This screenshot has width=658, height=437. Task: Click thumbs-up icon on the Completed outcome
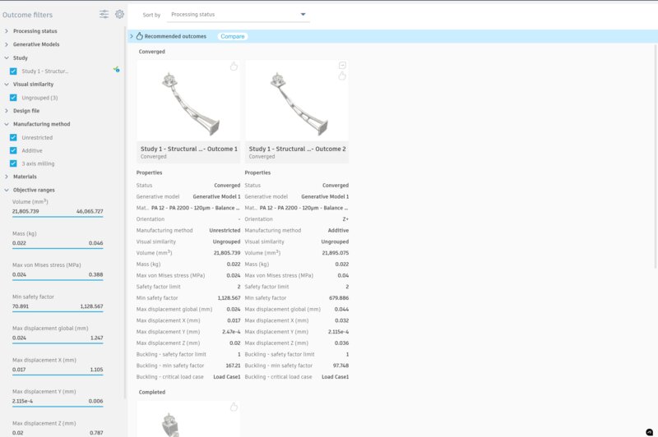[x=234, y=407]
